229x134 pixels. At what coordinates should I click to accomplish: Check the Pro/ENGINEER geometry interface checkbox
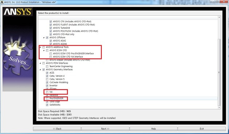(x=47, y=99)
